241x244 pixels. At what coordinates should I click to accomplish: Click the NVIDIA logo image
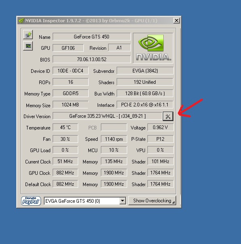coord(153,48)
